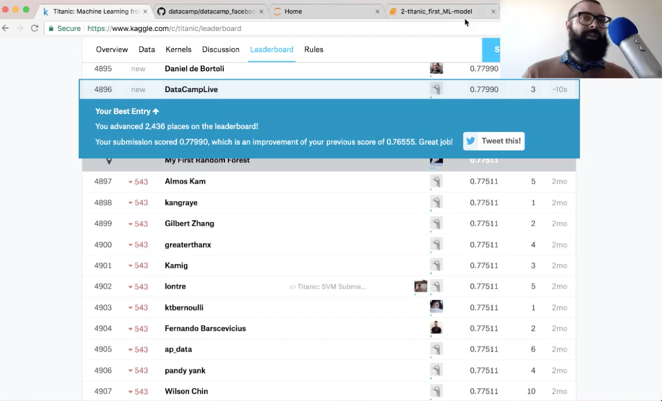Click the Your Best Entry heading arrow
The image size is (662, 401).
(156, 111)
